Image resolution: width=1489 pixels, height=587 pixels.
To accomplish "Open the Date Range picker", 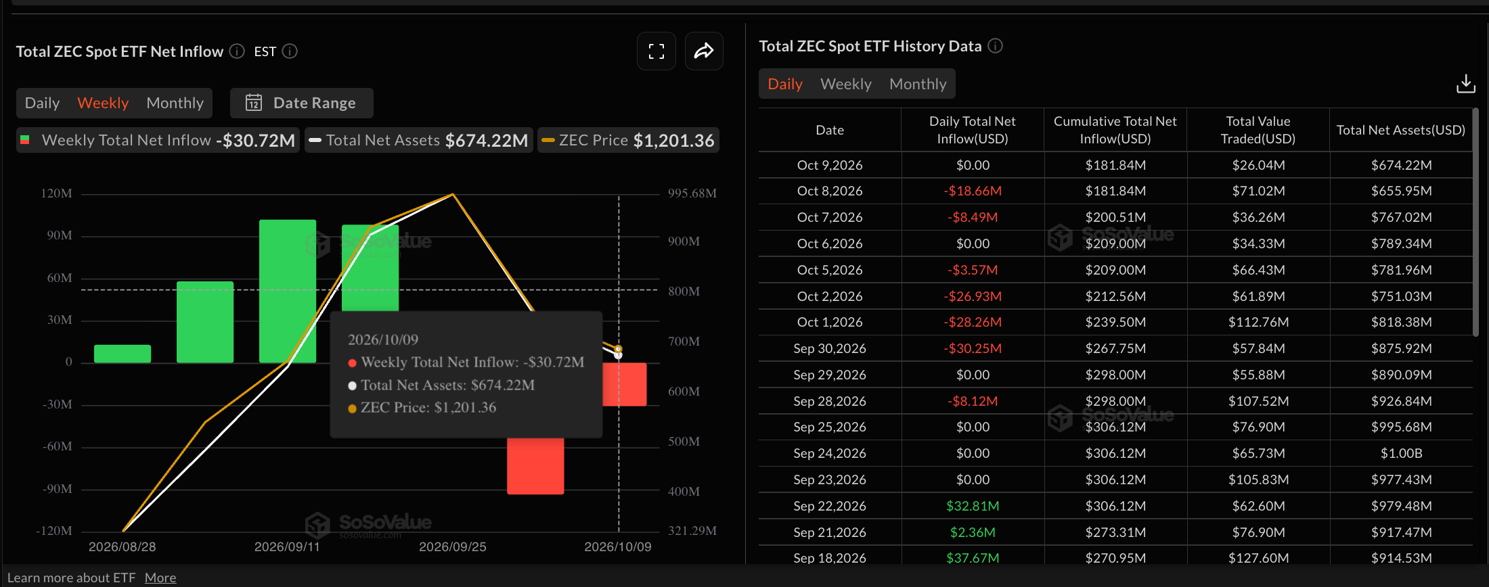I will (x=301, y=103).
